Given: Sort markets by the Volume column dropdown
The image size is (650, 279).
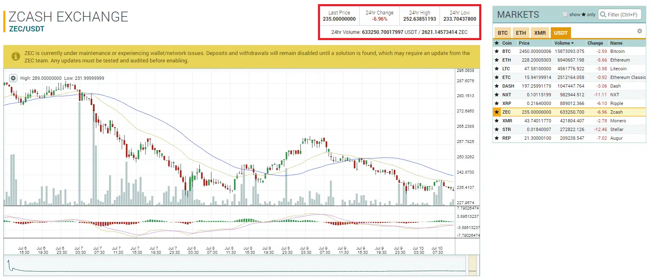Looking at the screenshot, I should click(x=564, y=43).
